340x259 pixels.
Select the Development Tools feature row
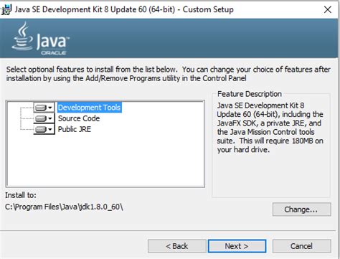coord(90,108)
